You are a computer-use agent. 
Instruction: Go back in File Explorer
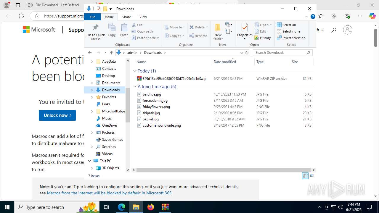(90, 53)
